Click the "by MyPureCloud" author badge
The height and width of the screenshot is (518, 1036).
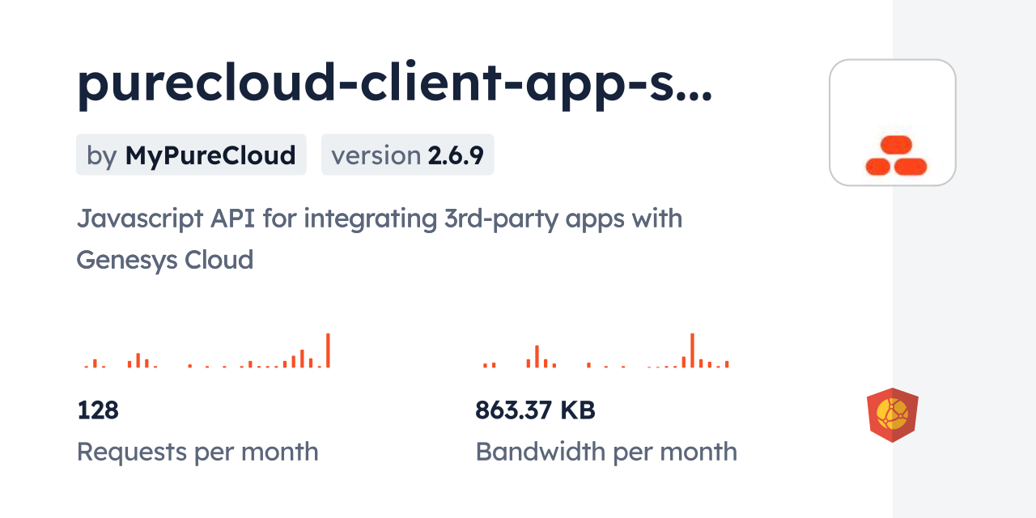click(x=191, y=155)
